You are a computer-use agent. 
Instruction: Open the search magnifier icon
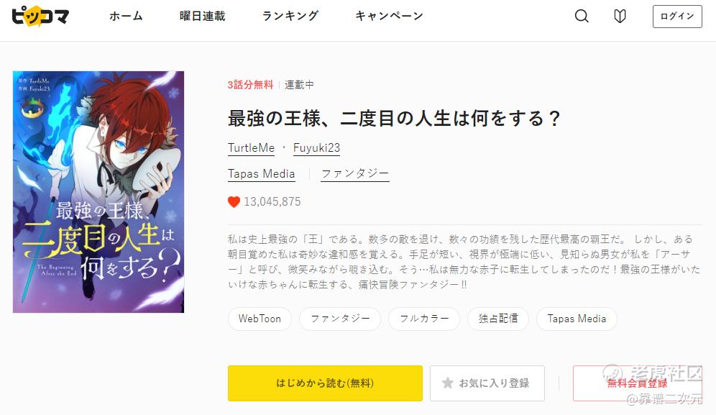pos(582,16)
